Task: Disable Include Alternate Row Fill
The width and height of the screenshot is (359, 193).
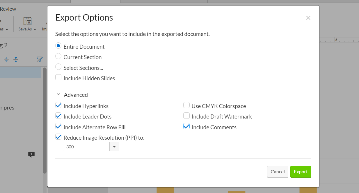Action: click(58, 126)
